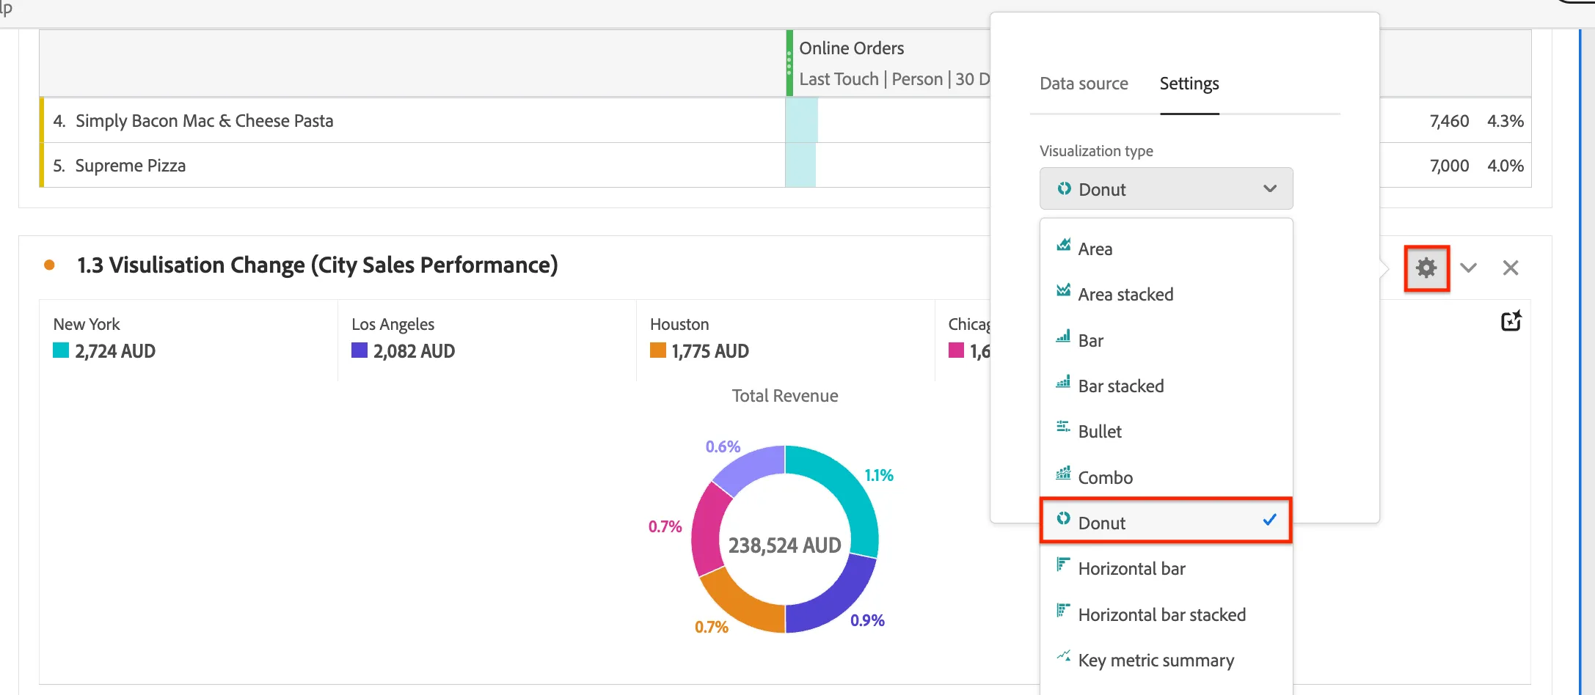Click the export panel icon with sparkle

[x=1511, y=321]
